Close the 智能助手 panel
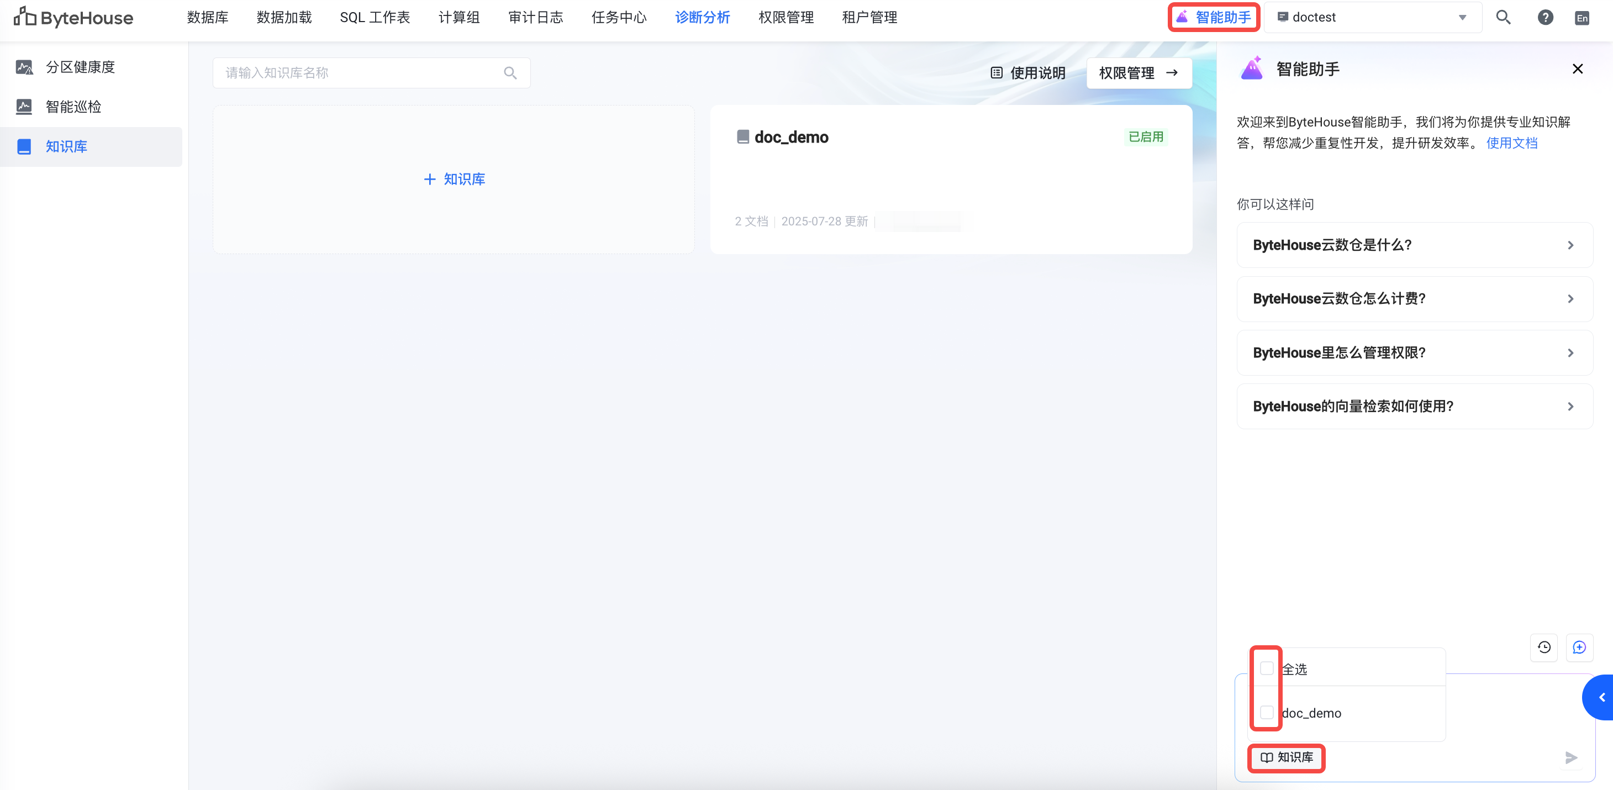 (1577, 69)
